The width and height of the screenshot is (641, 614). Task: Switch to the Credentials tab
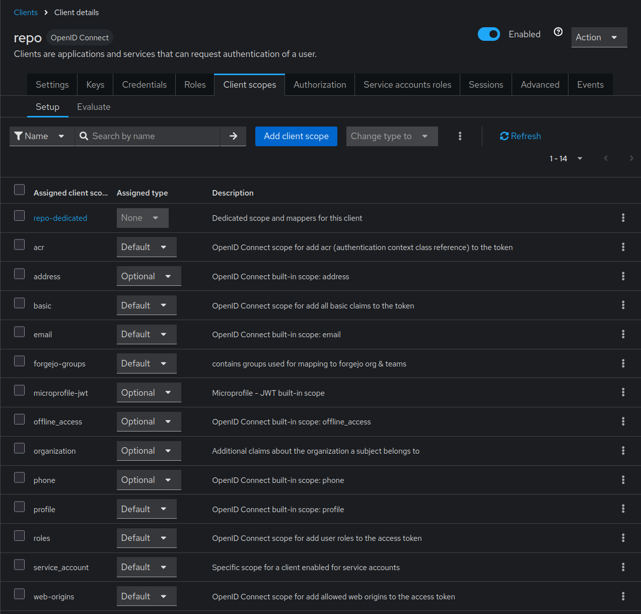tap(144, 85)
